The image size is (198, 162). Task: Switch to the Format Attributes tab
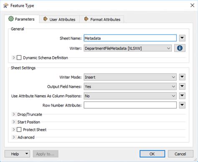coord(102,19)
